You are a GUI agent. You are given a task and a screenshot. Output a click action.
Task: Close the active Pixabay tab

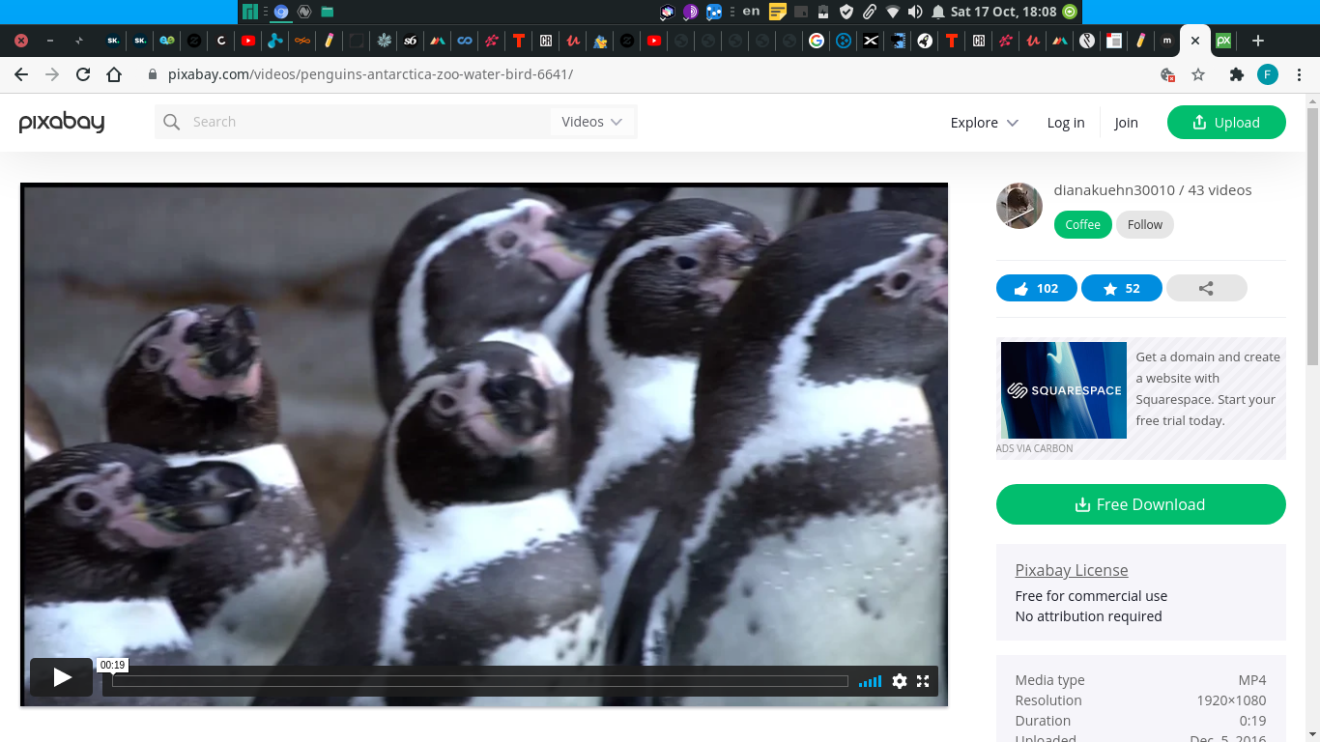(x=1195, y=41)
